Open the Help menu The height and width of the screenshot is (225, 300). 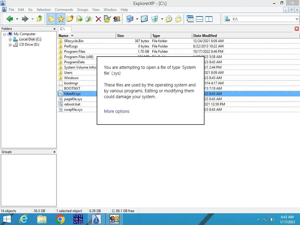pyautogui.click(x=124, y=10)
